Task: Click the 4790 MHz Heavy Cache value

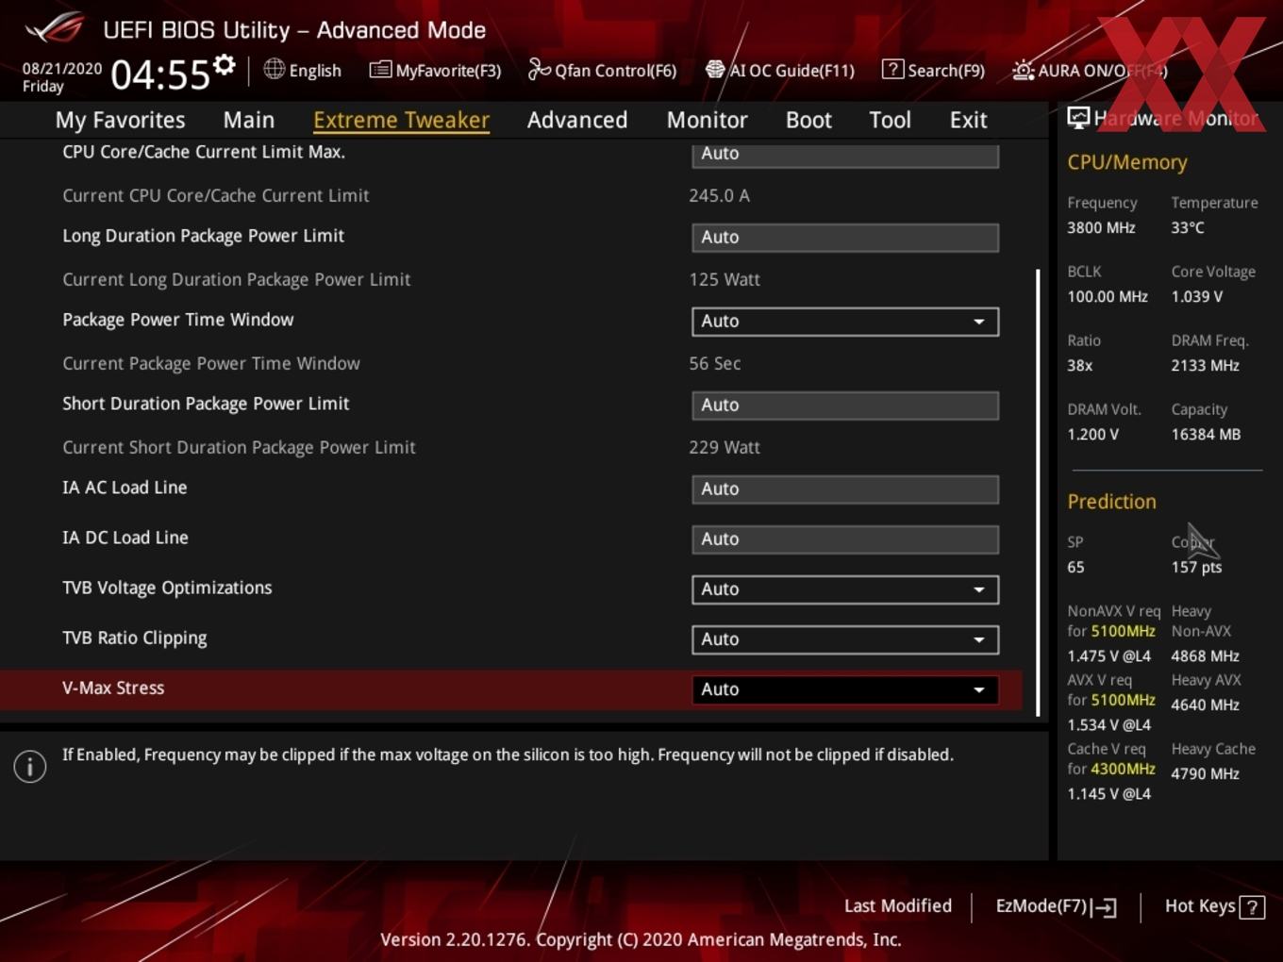Action: tap(1205, 773)
